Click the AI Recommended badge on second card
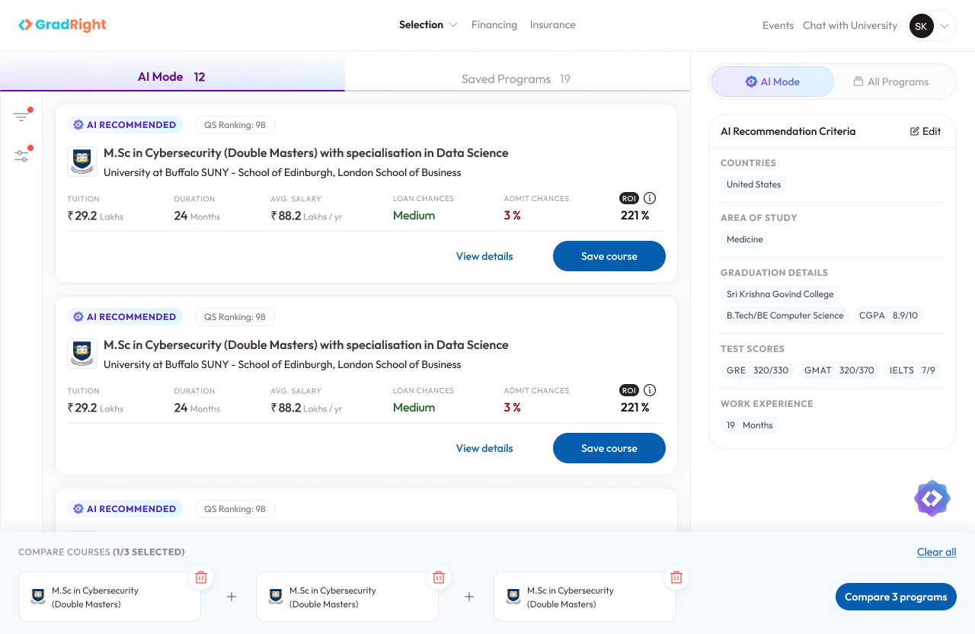This screenshot has width=975, height=634. 125,317
